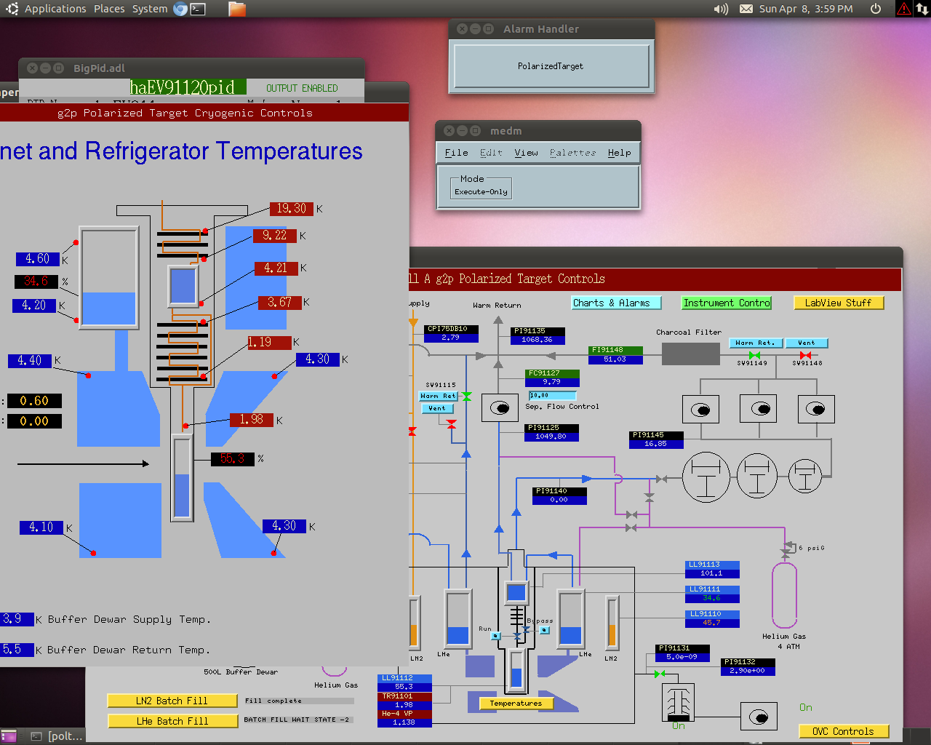Click the FC91127 readout 9.79

pos(552,382)
